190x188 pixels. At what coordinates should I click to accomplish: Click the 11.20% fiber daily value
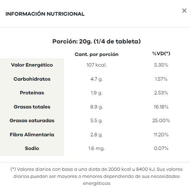tap(161, 135)
